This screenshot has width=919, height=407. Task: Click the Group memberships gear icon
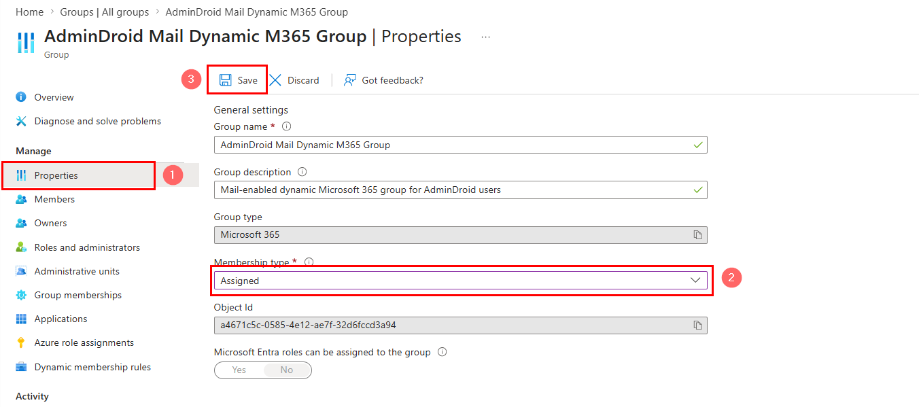(x=21, y=295)
